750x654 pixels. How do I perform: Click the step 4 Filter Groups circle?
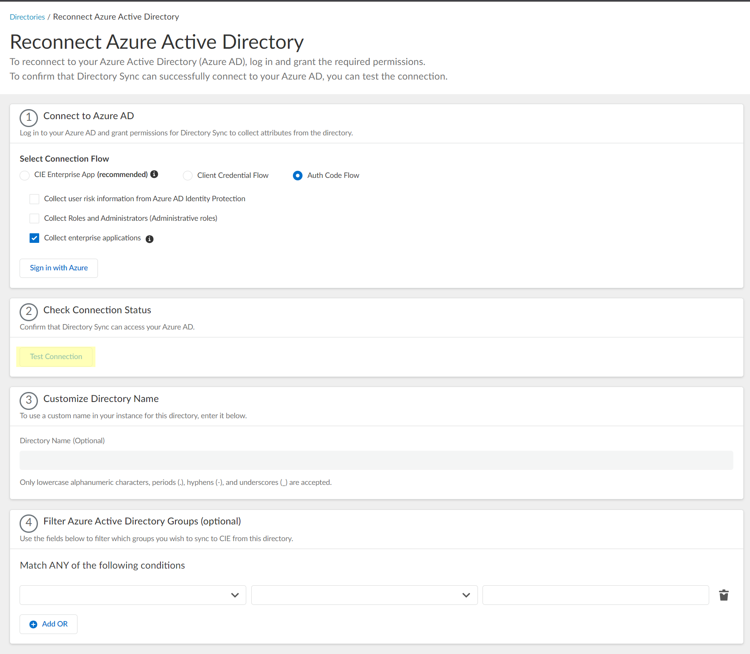click(28, 523)
